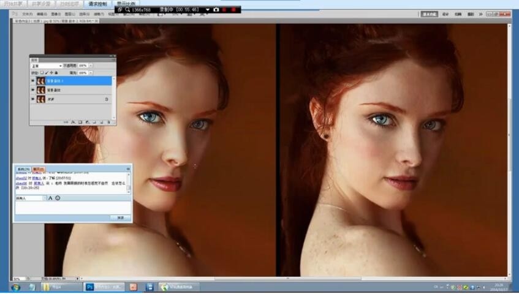Click new adjustment layer icon
The image size is (519, 294).
(x=88, y=123)
